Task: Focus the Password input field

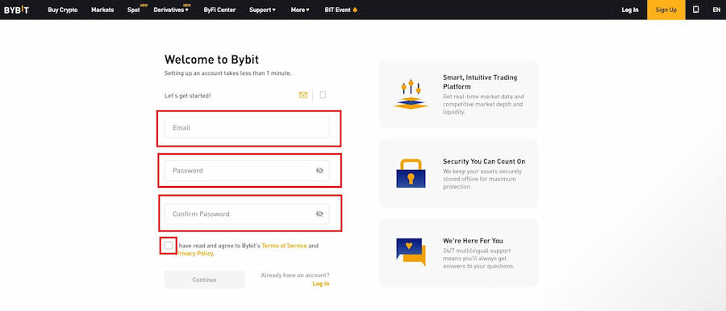Action: tap(247, 171)
